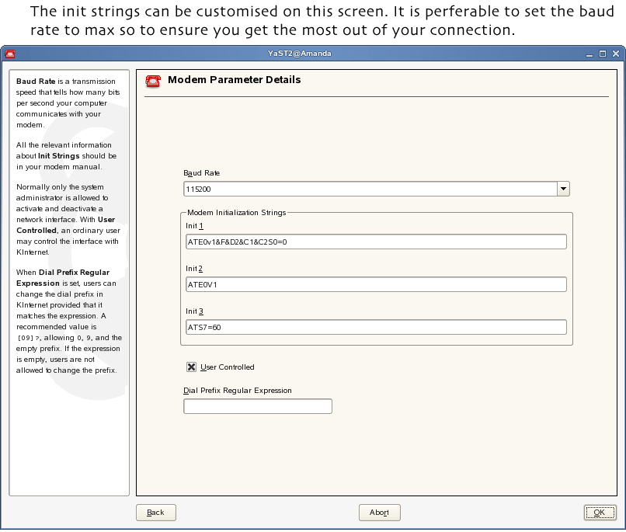This screenshot has height=532, width=626.
Task: Click the Modem Parameter Details heading
Action: click(x=234, y=80)
